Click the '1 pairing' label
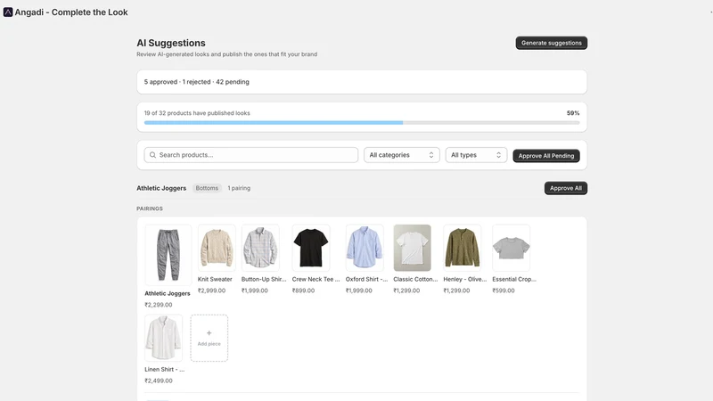The image size is (713, 401). click(239, 188)
